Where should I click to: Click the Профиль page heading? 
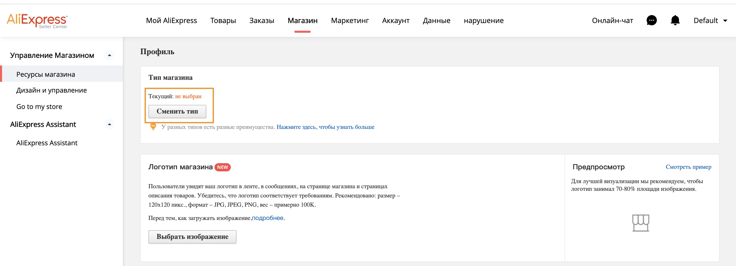click(157, 52)
